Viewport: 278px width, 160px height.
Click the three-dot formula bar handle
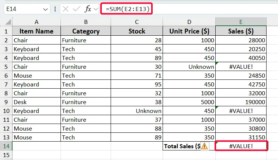pos(55,9)
